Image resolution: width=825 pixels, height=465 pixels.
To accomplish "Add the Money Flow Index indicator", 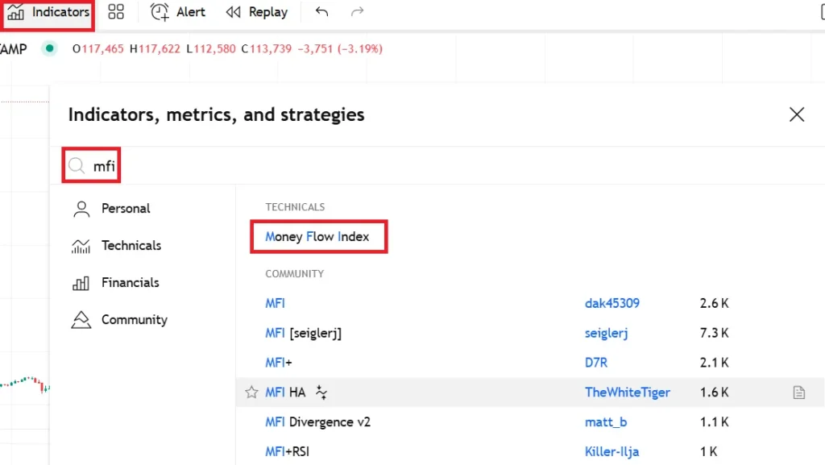I will click(x=317, y=237).
